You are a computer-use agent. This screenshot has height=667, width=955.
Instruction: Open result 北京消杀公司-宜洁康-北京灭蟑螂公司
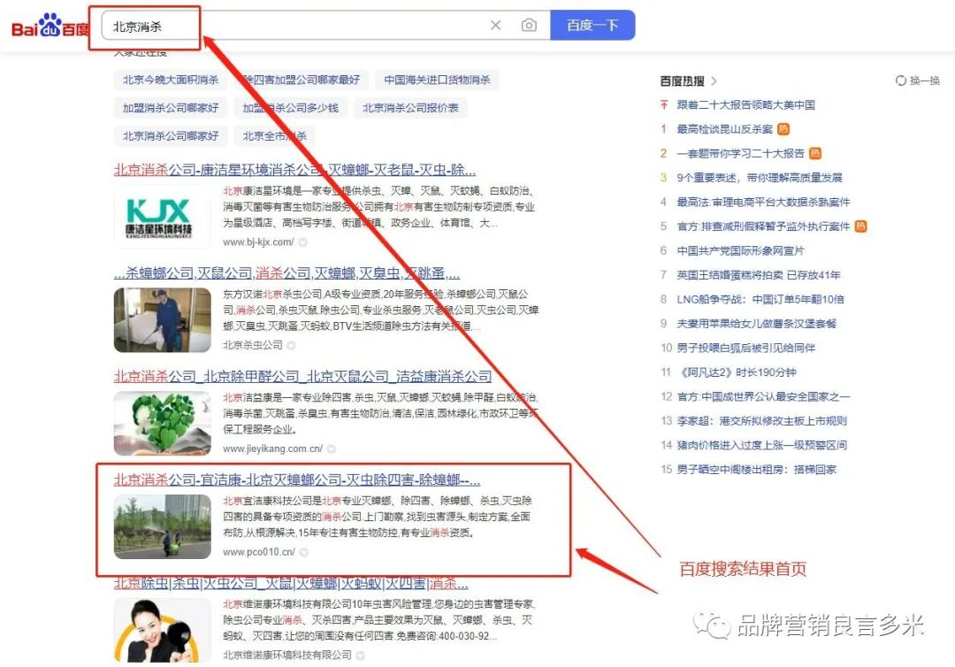coord(296,479)
